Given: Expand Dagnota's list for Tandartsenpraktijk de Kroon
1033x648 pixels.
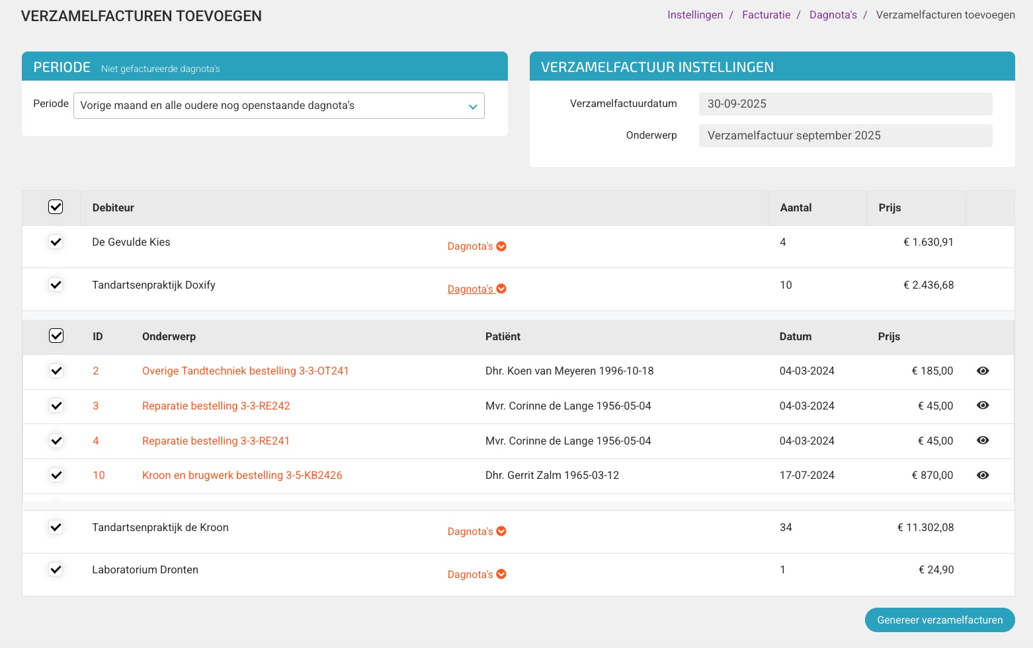Looking at the screenshot, I should pyautogui.click(x=470, y=532).
